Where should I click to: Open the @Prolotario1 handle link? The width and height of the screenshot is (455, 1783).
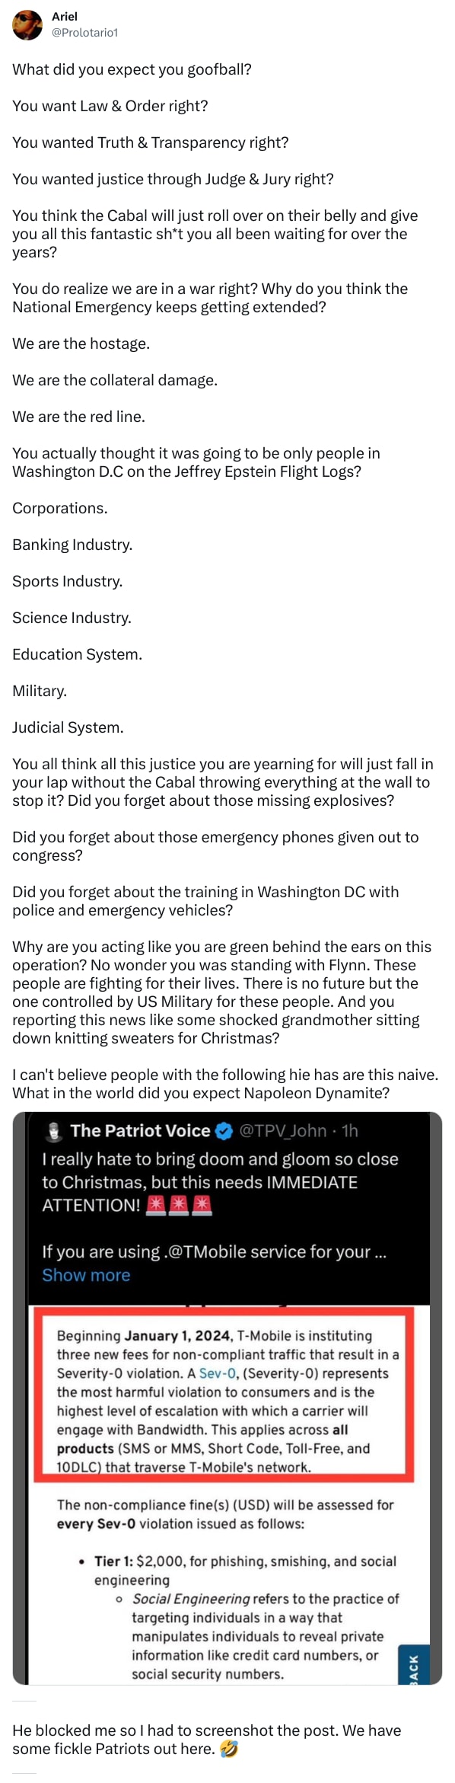tap(84, 33)
